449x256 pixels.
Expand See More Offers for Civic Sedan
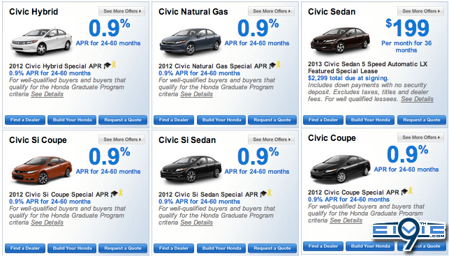(x=420, y=11)
